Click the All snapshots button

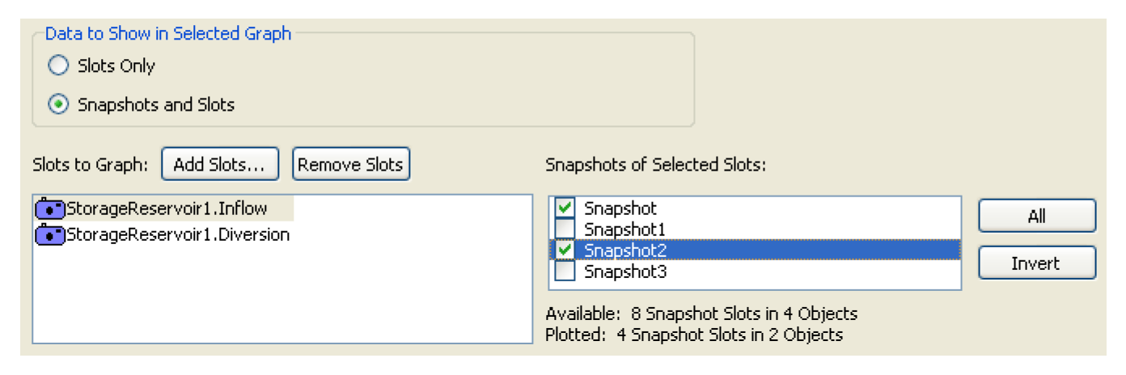[1036, 217]
